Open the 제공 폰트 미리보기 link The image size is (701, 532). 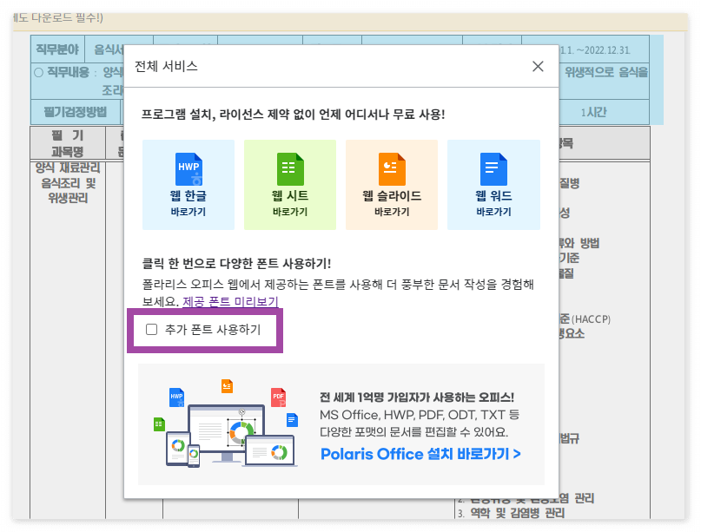click(230, 301)
